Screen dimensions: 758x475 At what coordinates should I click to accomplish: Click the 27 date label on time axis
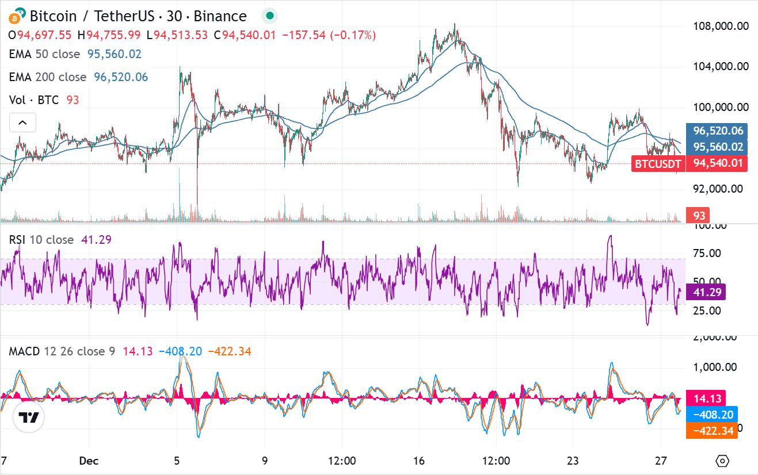point(661,461)
